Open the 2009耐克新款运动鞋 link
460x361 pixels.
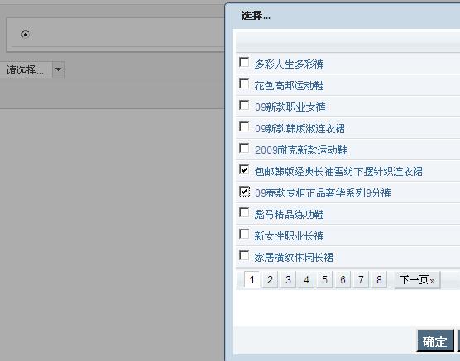tap(301, 150)
